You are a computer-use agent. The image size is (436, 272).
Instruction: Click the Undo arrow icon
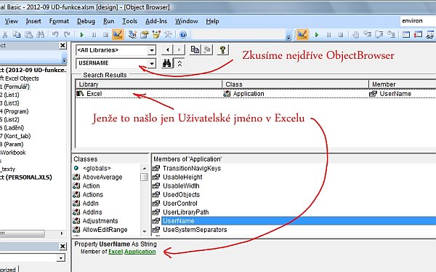coord(55,34)
